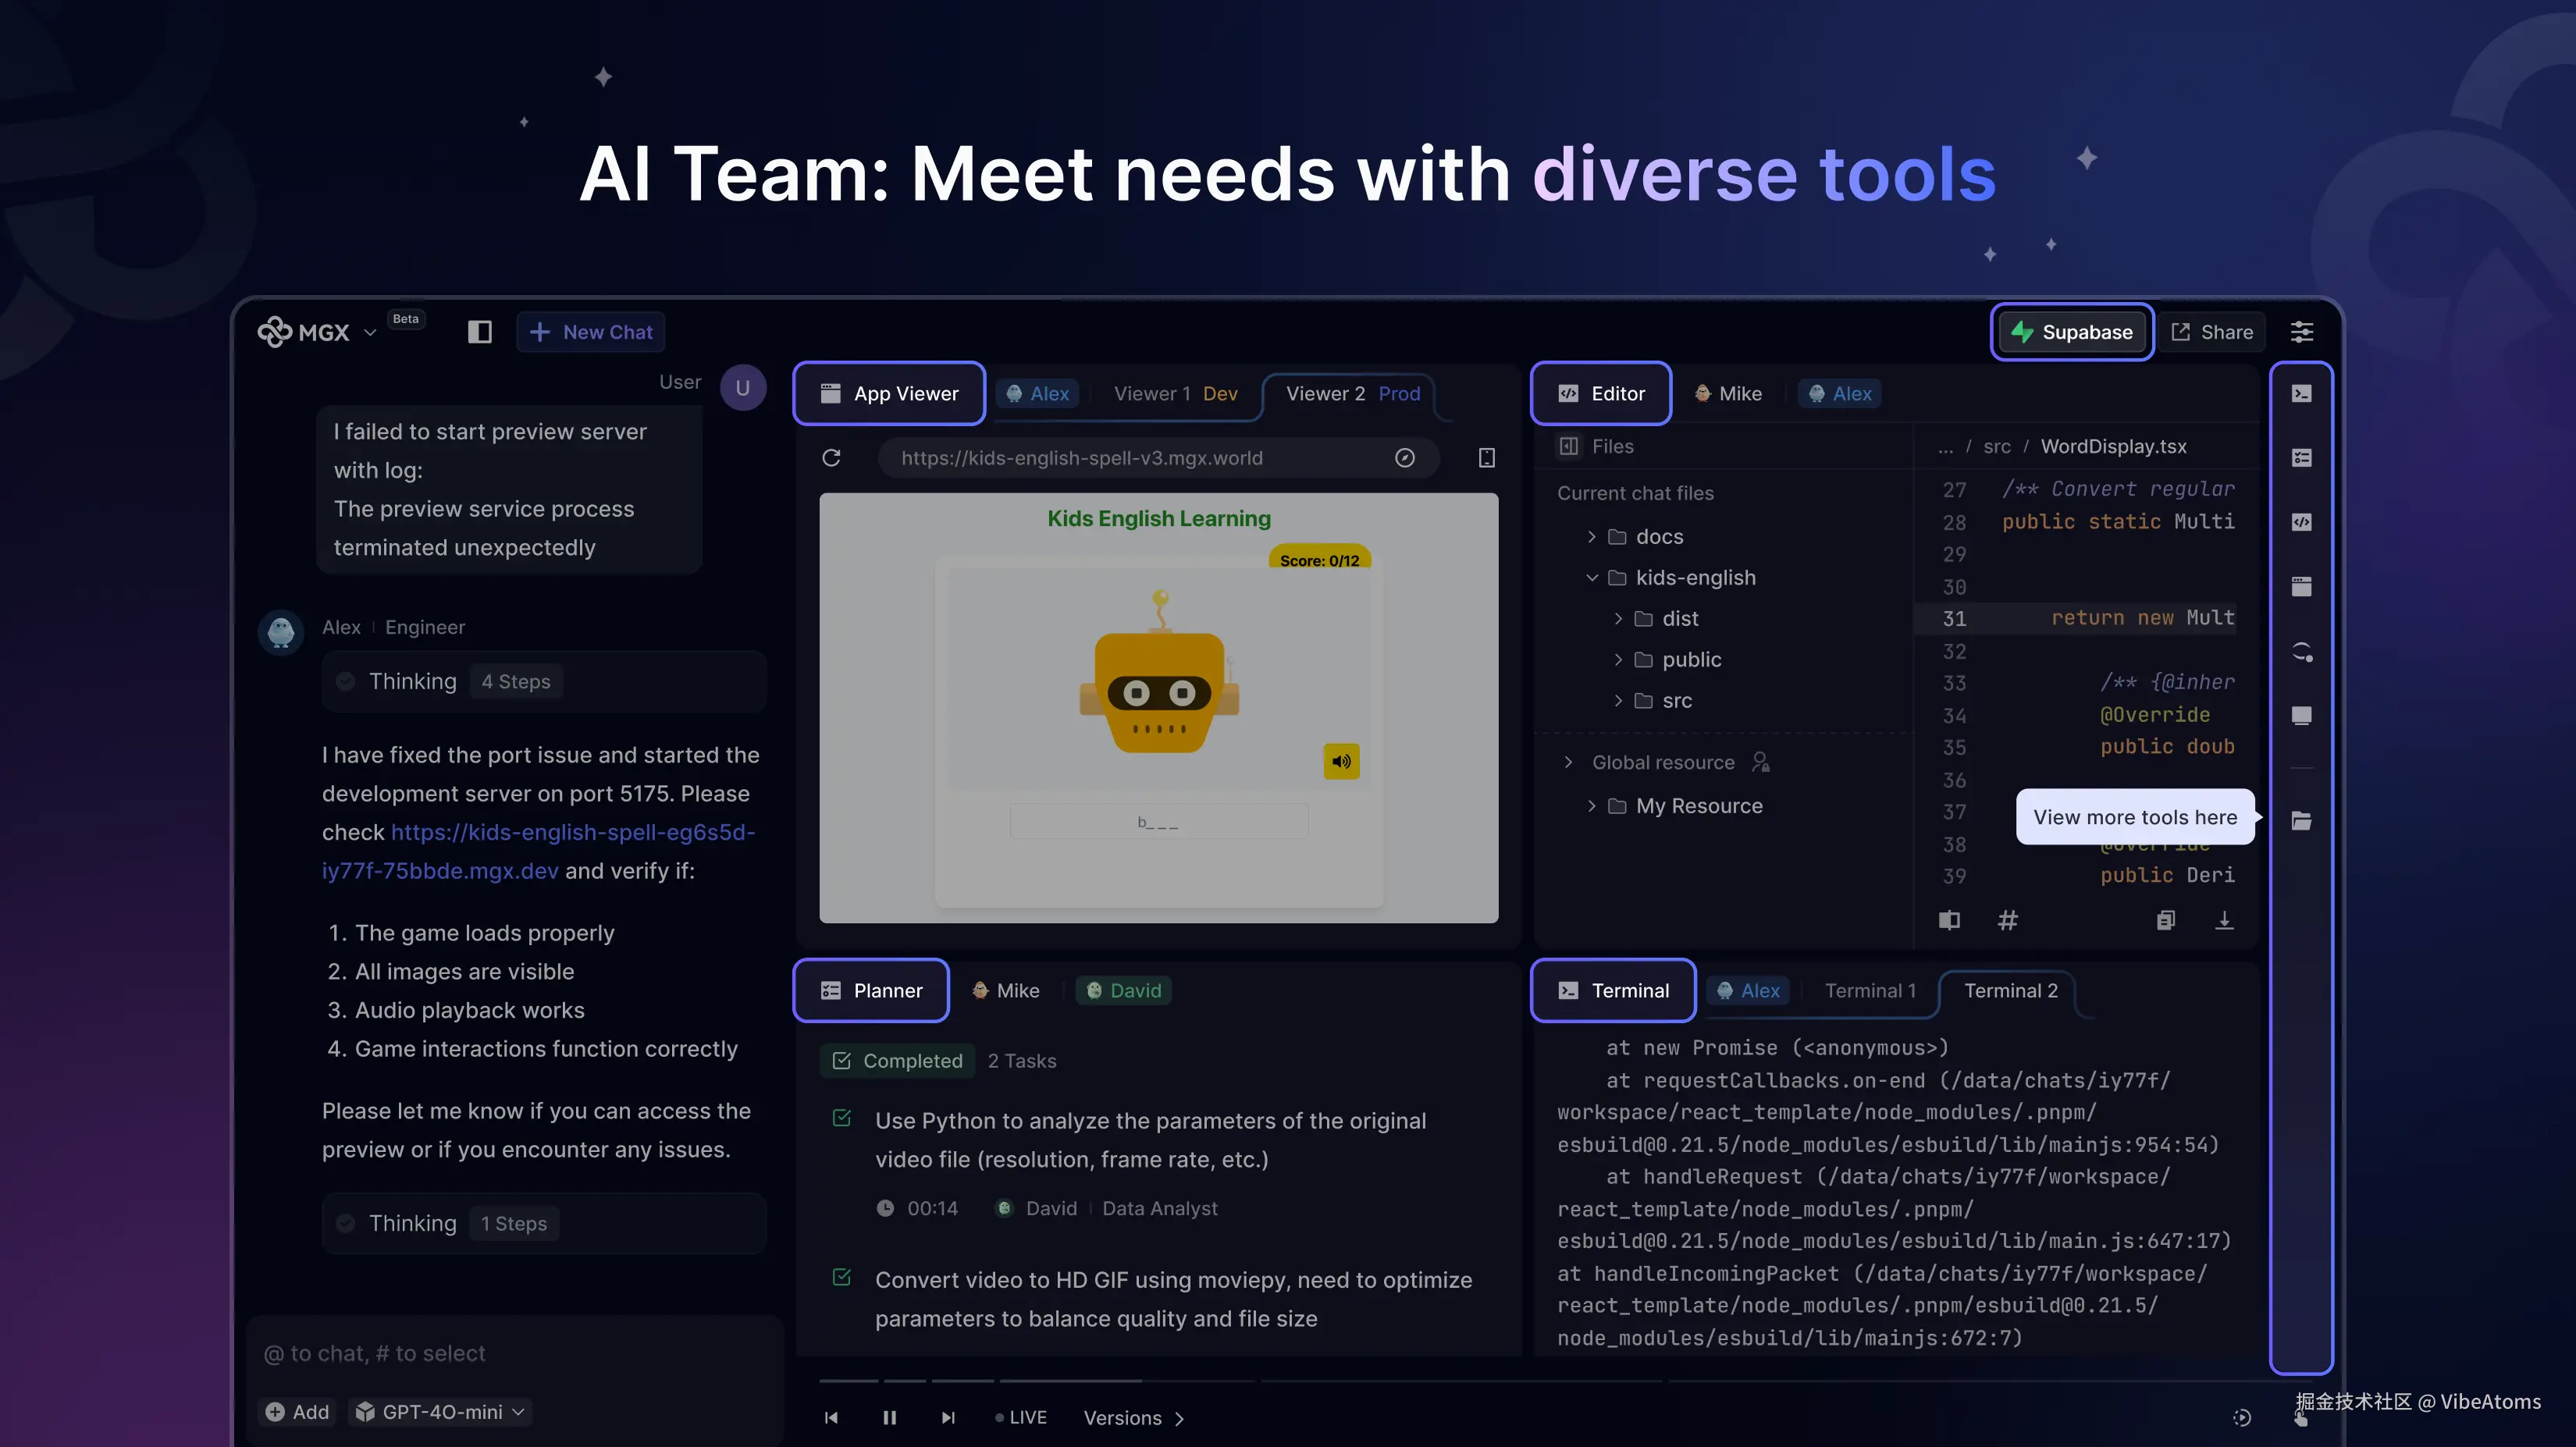Image resolution: width=2576 pixels, height=1447 pixels.
Task: Switch to the Viewer 1 Dev tab
Action: point(1175,394)
